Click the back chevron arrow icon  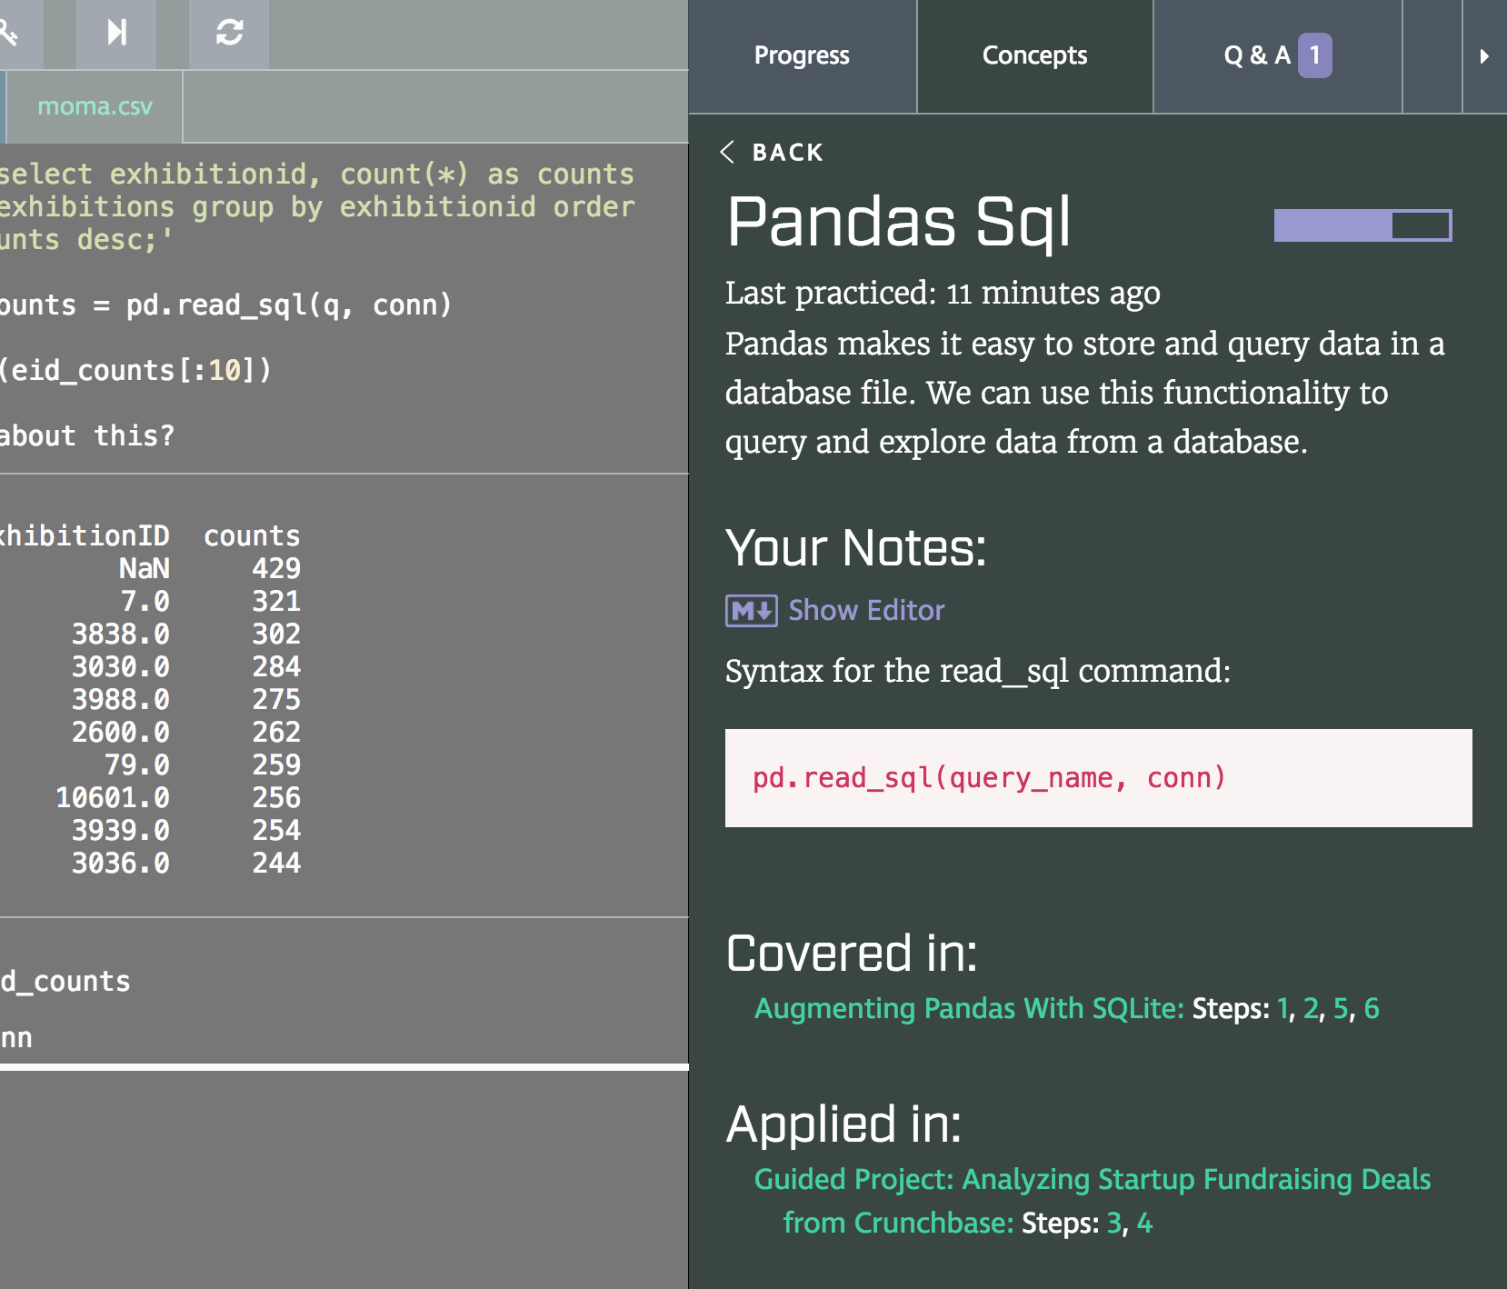pos(727,152)
